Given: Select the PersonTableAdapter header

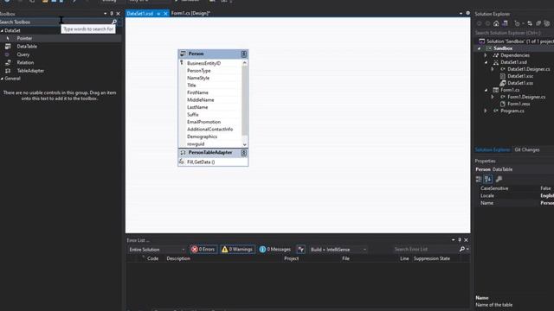Looking at the screenshot, I should [x=213, y=153].
